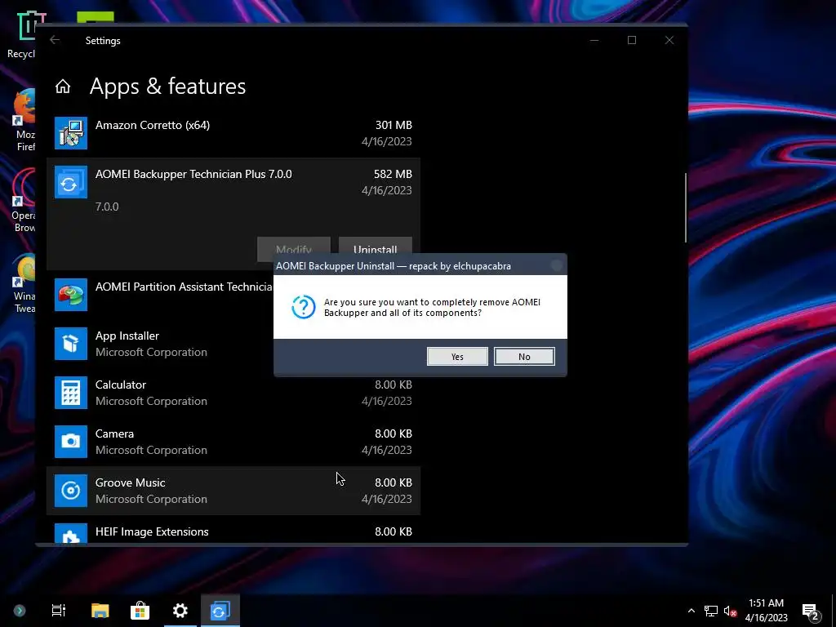Close the AOMEI Backupper Uninstall dialog

pos(556,265)
